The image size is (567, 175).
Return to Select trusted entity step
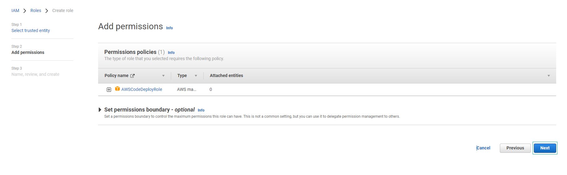coord(31,31)
